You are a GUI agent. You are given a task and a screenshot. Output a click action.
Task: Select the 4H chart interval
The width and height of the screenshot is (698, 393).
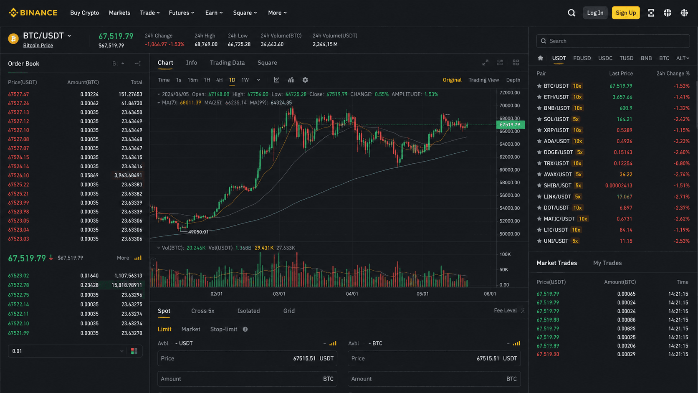[x=219, y=80]
